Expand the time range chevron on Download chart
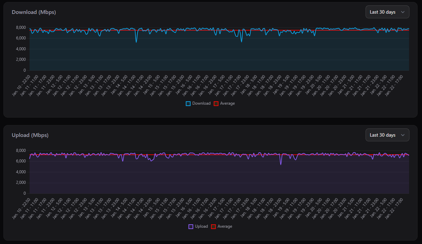The height and width of the screenshot is (244, 422). (x=403, y=12)
